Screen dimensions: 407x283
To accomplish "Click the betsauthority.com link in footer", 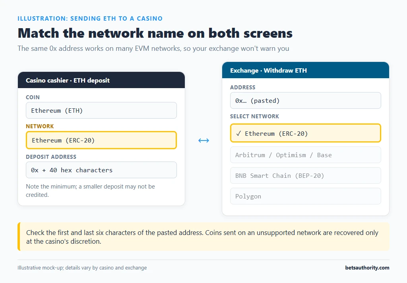I will [367, 268].
